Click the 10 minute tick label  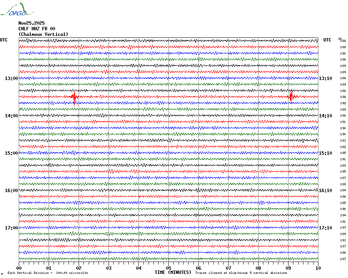[x=318, y=268]
